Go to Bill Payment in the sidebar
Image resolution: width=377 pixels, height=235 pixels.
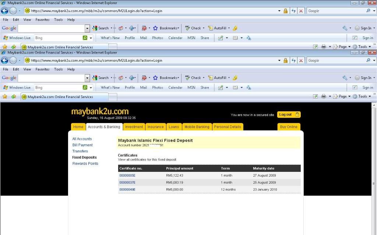coord(82,145)
